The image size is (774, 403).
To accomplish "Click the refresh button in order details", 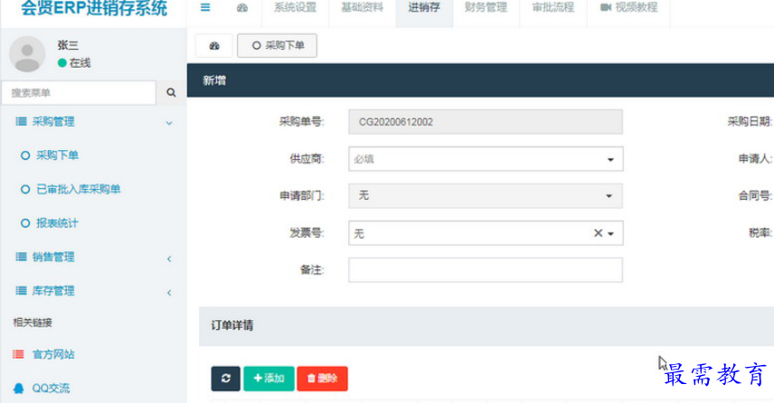I will 225,379.
